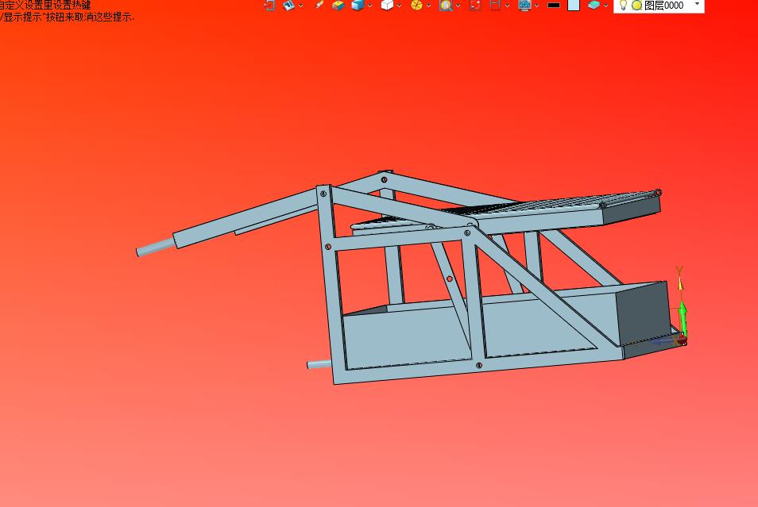Click the light blue face color swatch
758x507 pixels.
574,5
